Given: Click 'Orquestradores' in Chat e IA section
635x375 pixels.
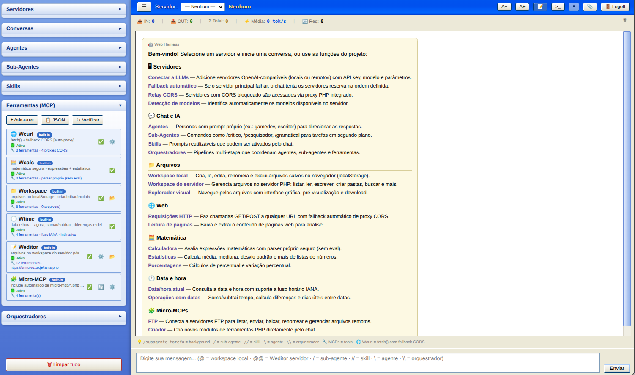Looking at the screenshot, I should coord(167,152).
